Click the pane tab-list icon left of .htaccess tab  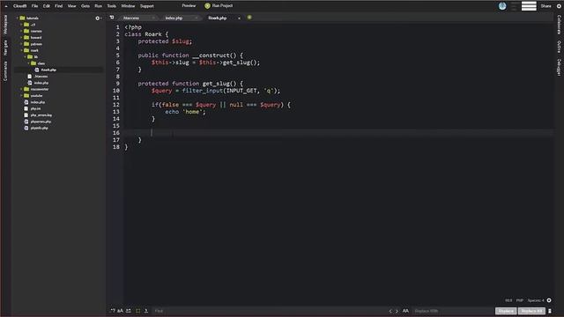tap(112, 18)
